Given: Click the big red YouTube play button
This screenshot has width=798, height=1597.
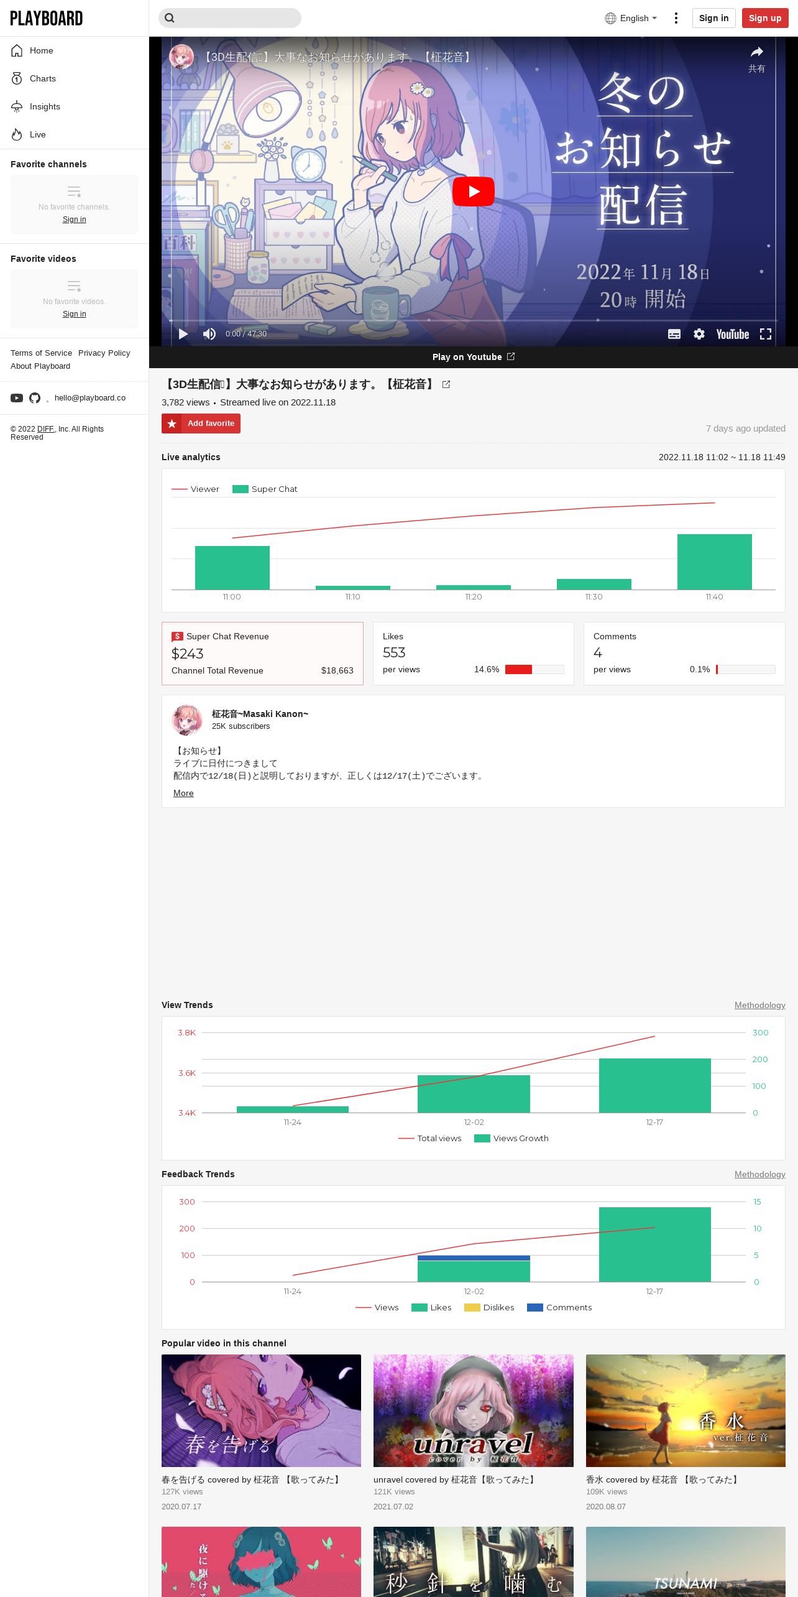Looking at the screenshot, I should [474, 192].
